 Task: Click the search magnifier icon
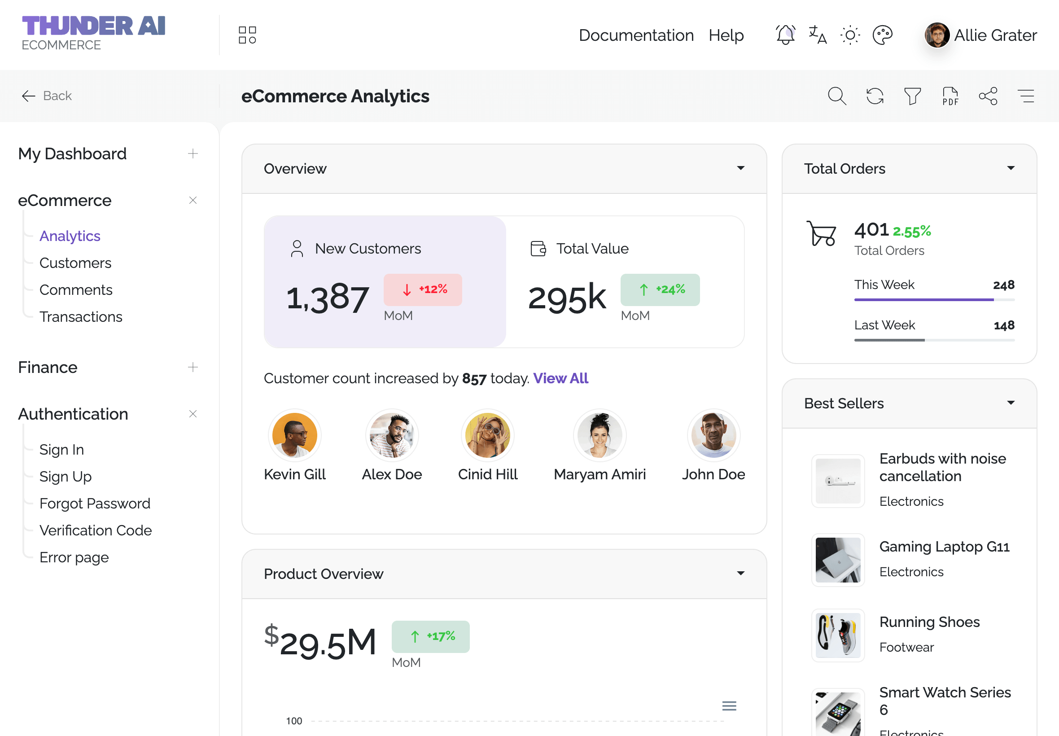click(837, 96)
